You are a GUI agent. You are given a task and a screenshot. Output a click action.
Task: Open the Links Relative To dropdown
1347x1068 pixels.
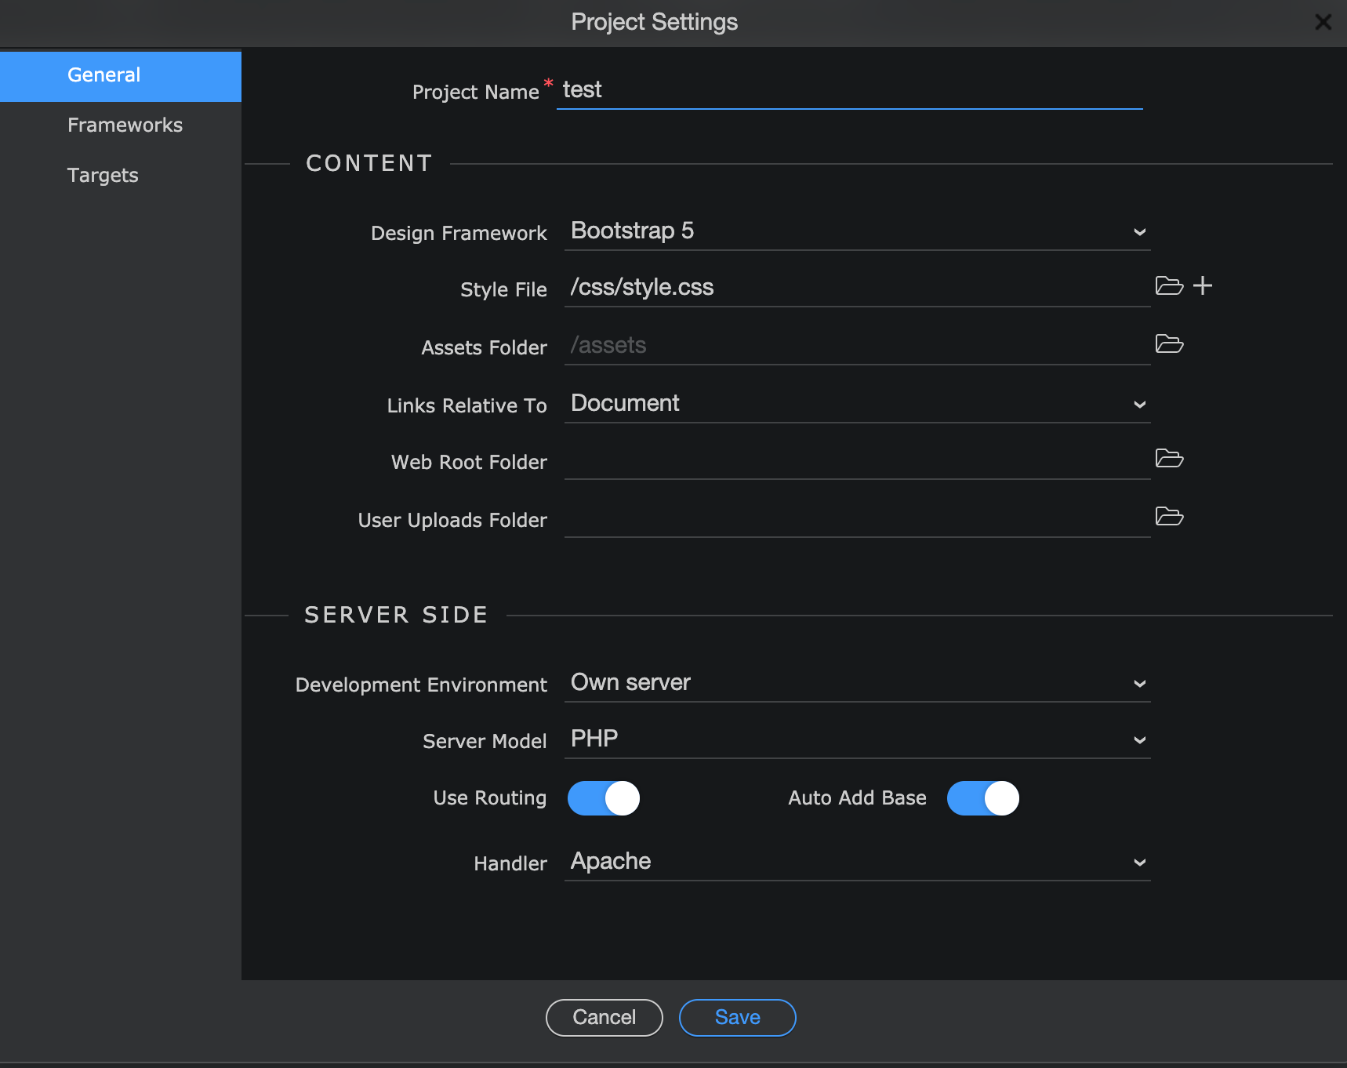pos(858,404)
